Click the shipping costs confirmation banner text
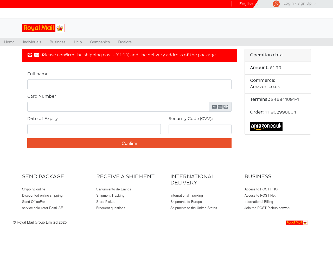The height and width of the screenshot is (266, 333). pyautogui.click(x=129, y=55)
